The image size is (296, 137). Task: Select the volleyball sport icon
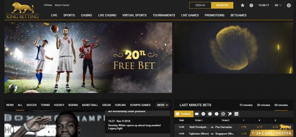click(x=217, y=114)
